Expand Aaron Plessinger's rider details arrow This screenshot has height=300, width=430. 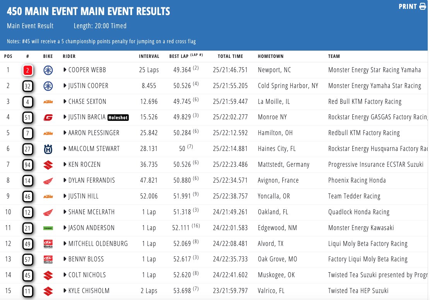(x=65, y=133)
